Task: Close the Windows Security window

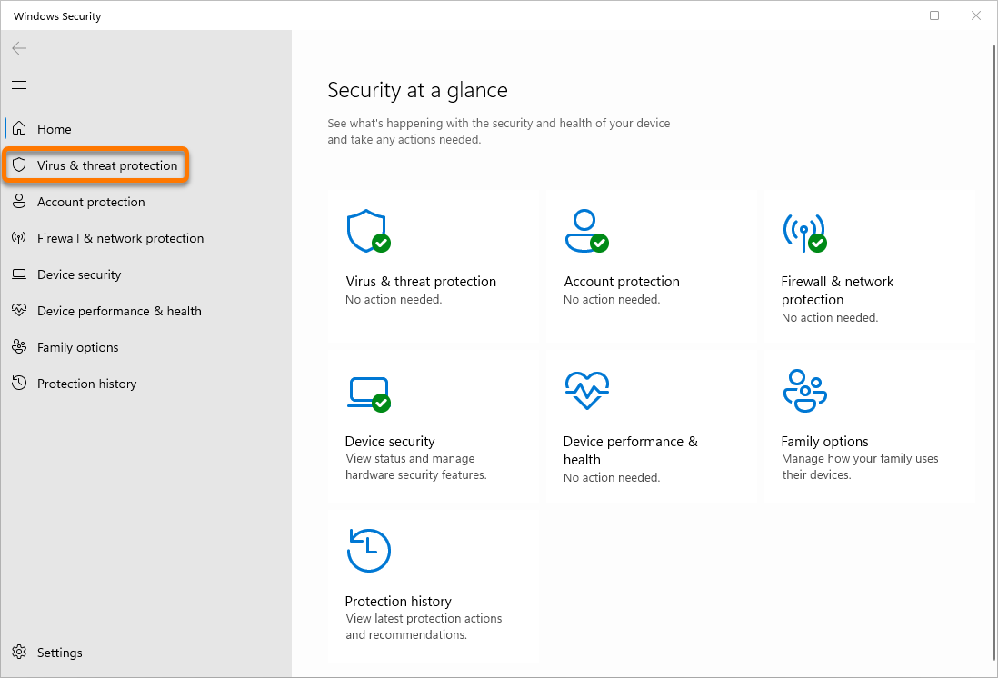Action: point(975,15)
